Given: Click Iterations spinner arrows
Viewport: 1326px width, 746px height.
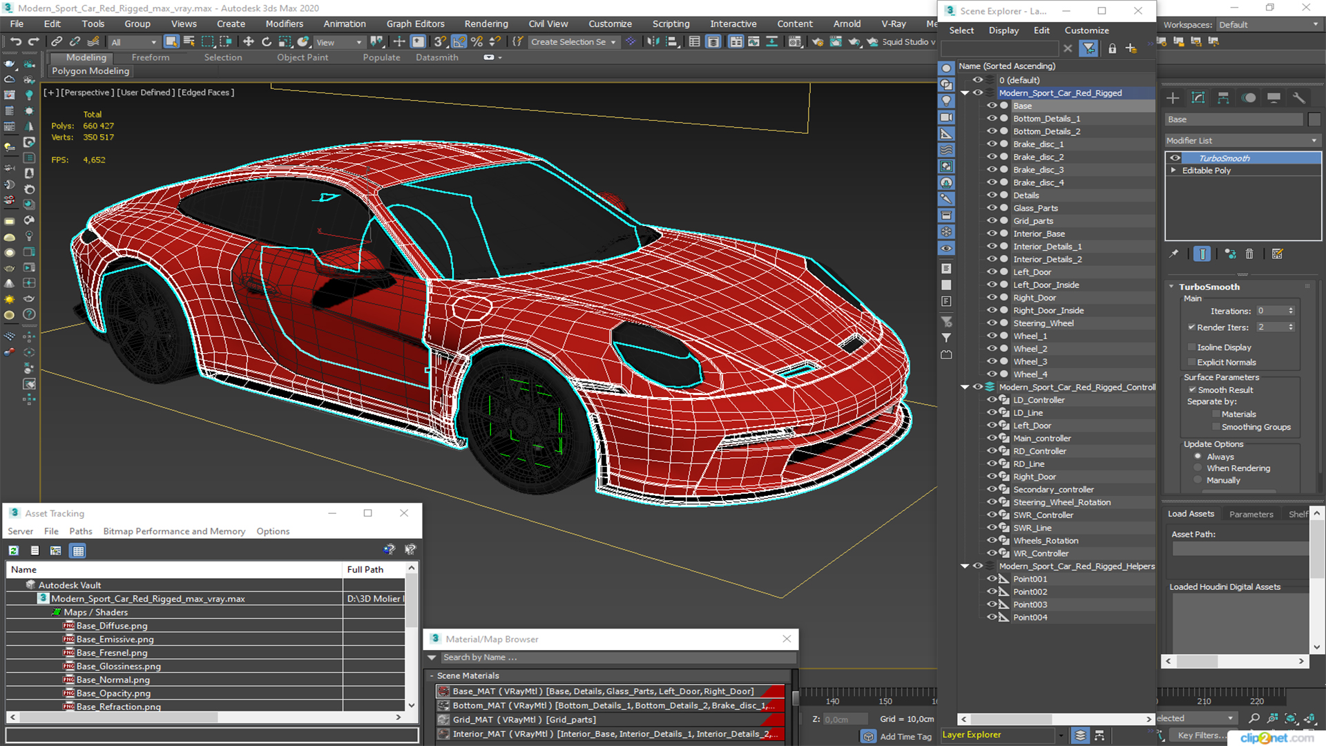Looking at the screenshot, I should (1290, 311).
